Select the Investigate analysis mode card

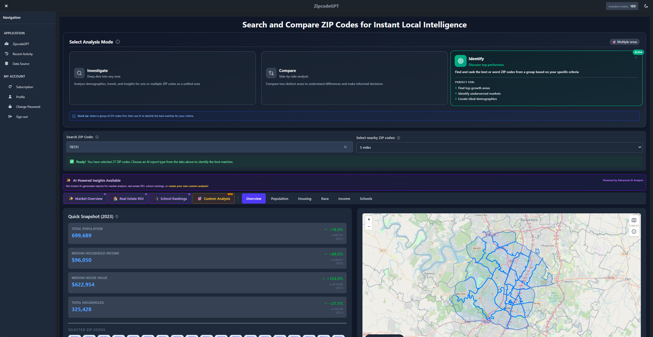162,78
